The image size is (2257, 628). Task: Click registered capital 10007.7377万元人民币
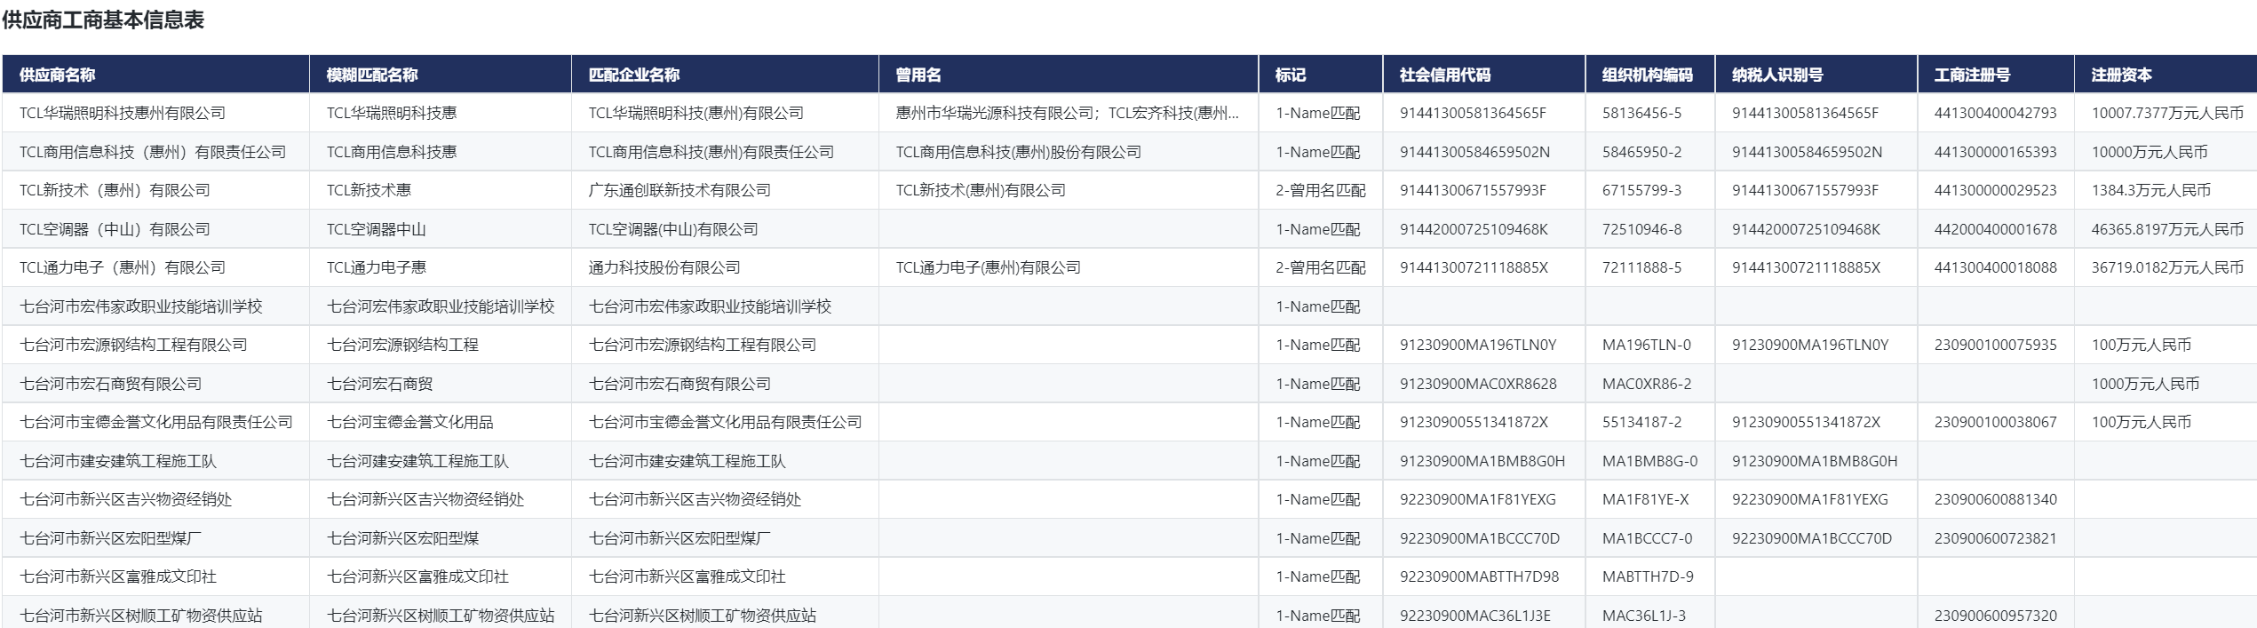(x=2167, y=113)
